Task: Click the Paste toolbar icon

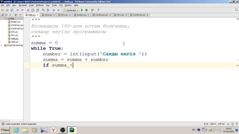Action: pos(37,10)
